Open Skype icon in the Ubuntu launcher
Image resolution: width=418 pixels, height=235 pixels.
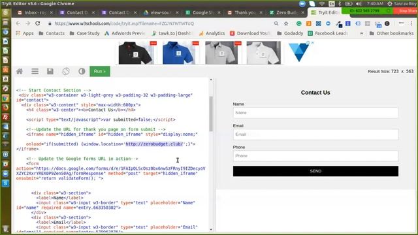click(x=6, y=183)
